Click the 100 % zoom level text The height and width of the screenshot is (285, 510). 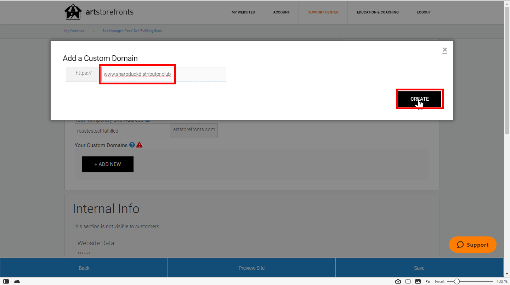click(502, 281)
